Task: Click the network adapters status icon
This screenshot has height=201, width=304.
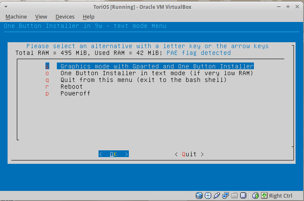Action: click(x=226, y=196)
